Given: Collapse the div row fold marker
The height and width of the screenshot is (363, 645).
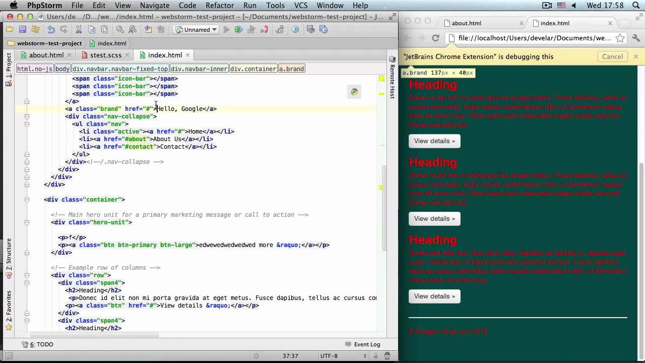Looking at the screenshot, I should 27,275.
